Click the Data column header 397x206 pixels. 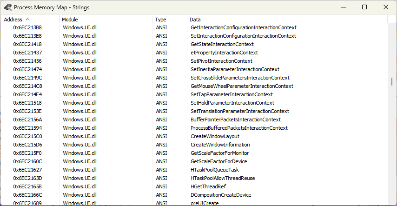click(x=195, y=20)
